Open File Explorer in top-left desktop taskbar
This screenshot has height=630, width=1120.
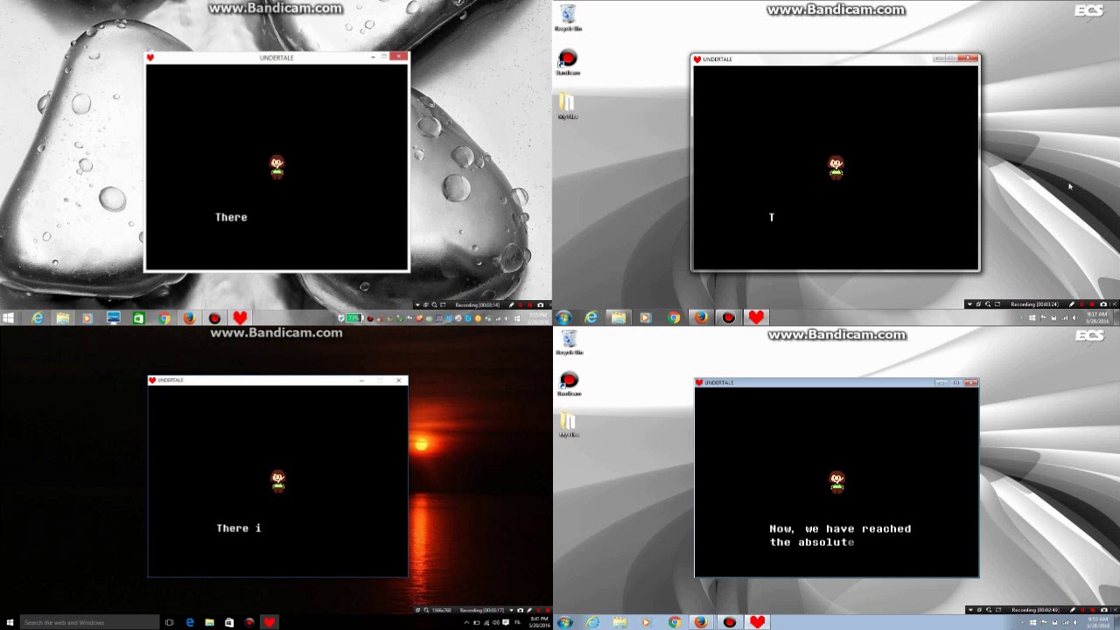pyautogui.click(x=63, y=318)
